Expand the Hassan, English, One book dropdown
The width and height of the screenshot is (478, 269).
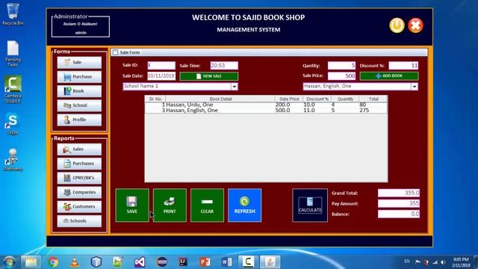pos(415,87)
